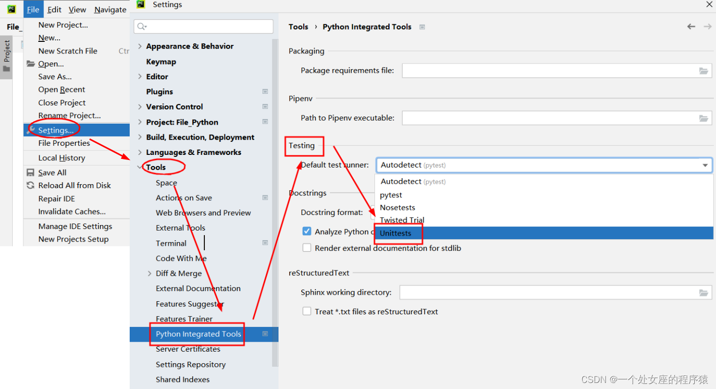Click the PyCharm icon in Settings title bar
The width and height of the screenshot is (716, 389).
(x=141, y=5)
